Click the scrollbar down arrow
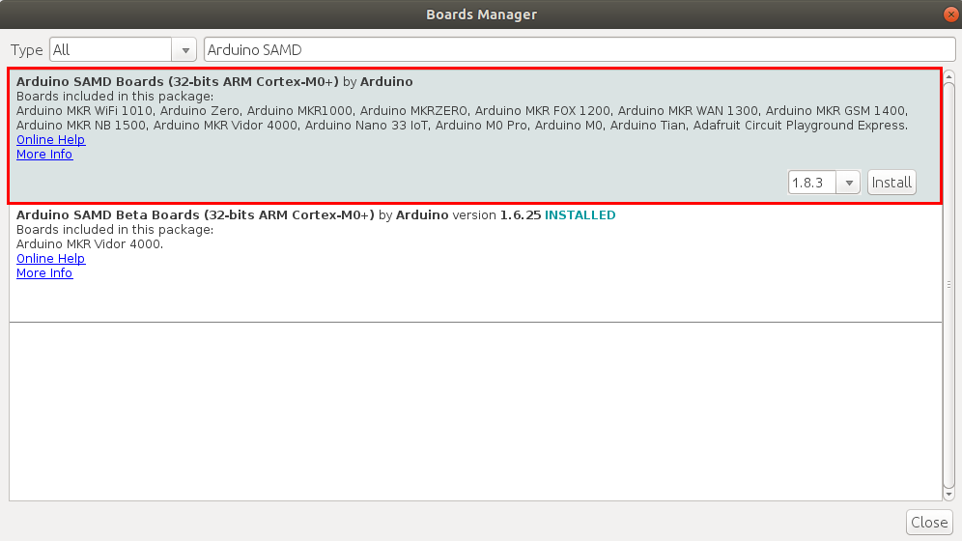 948,495
